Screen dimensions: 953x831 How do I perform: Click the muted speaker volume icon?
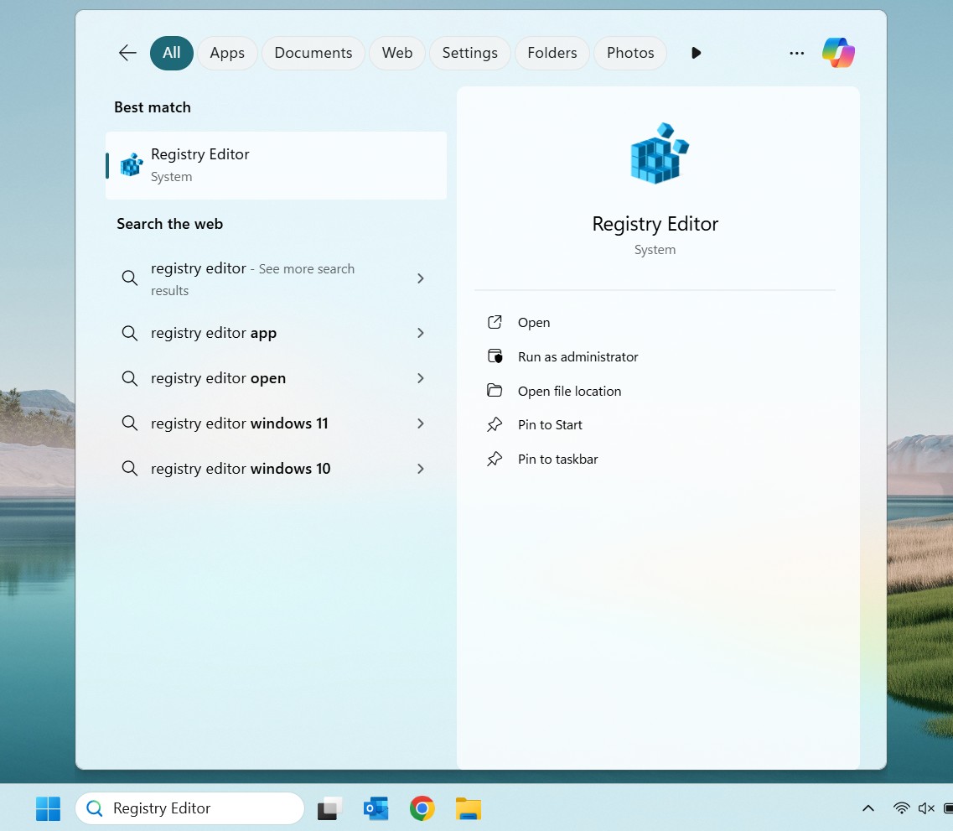[x=926, y=808]
